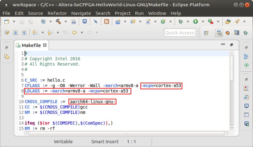Open the Window menu
This screenshot has width=253, height=147.
(157, 13)
